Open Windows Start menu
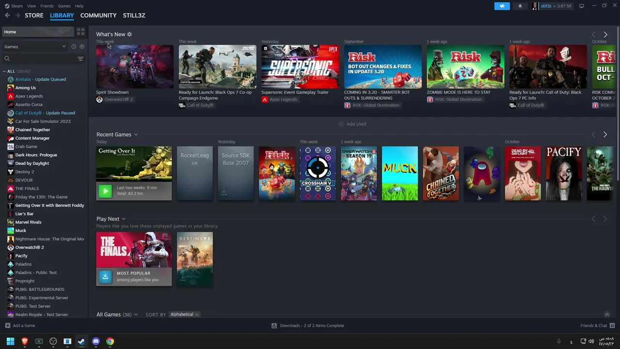Image resolution: width=620 pixels, height=349 pixels. [x=10, y=341]
